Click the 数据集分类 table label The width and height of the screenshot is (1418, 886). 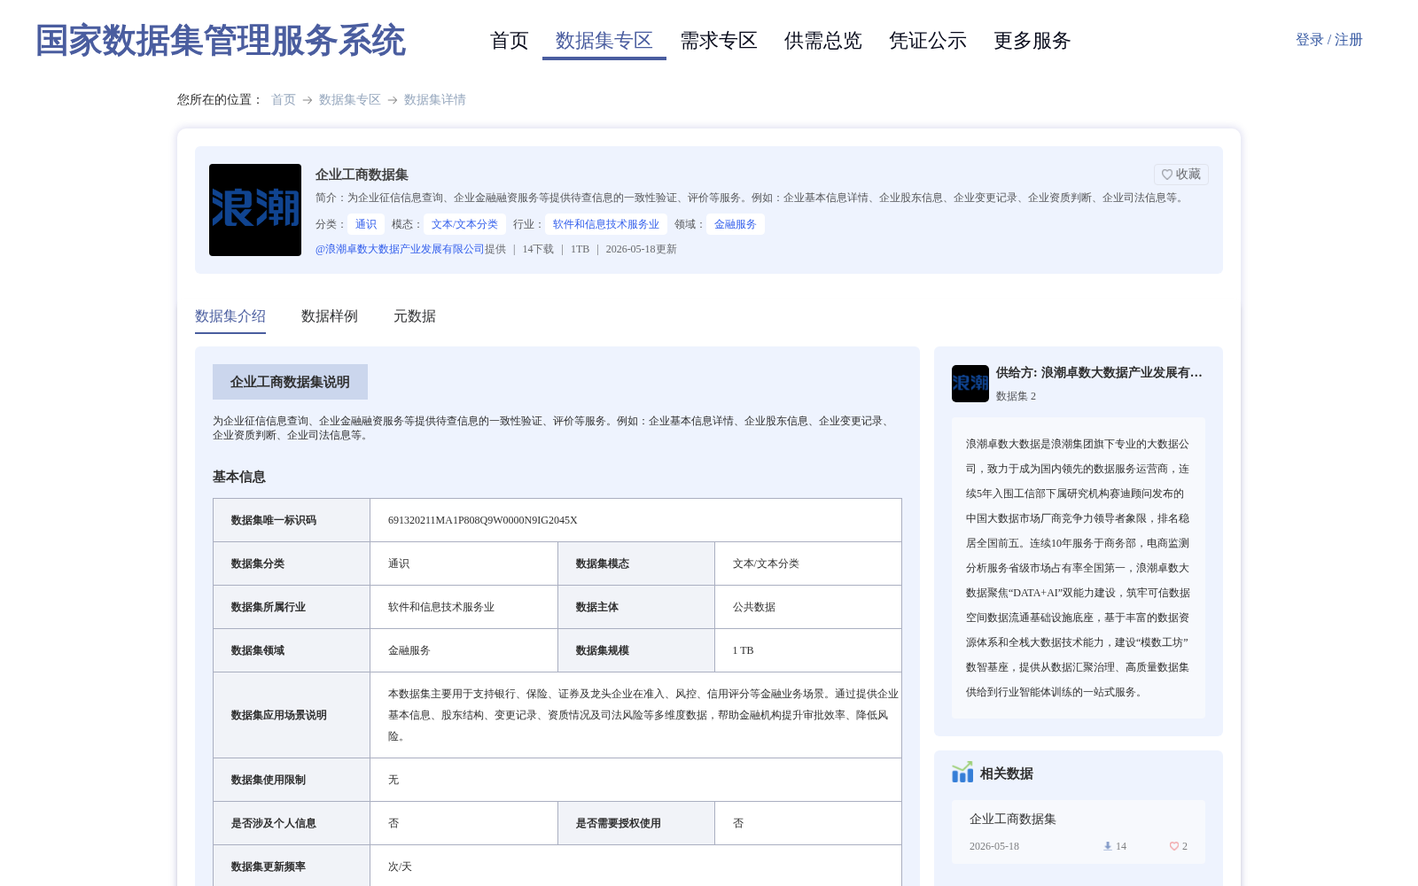point(258,563)
